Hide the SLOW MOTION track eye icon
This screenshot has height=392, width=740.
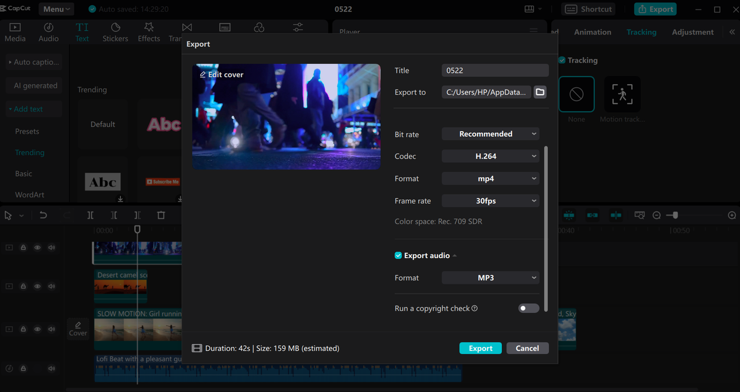point(38,329)
